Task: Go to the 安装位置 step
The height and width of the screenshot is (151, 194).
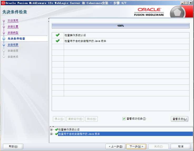Action: (13, 27)
